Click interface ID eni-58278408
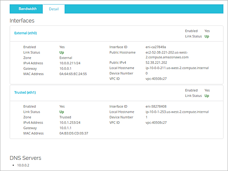 click(156, 106)
